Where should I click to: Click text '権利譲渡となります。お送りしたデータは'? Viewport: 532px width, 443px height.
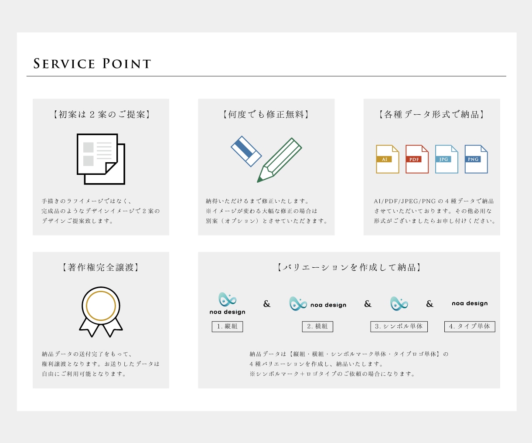(101, 364)
